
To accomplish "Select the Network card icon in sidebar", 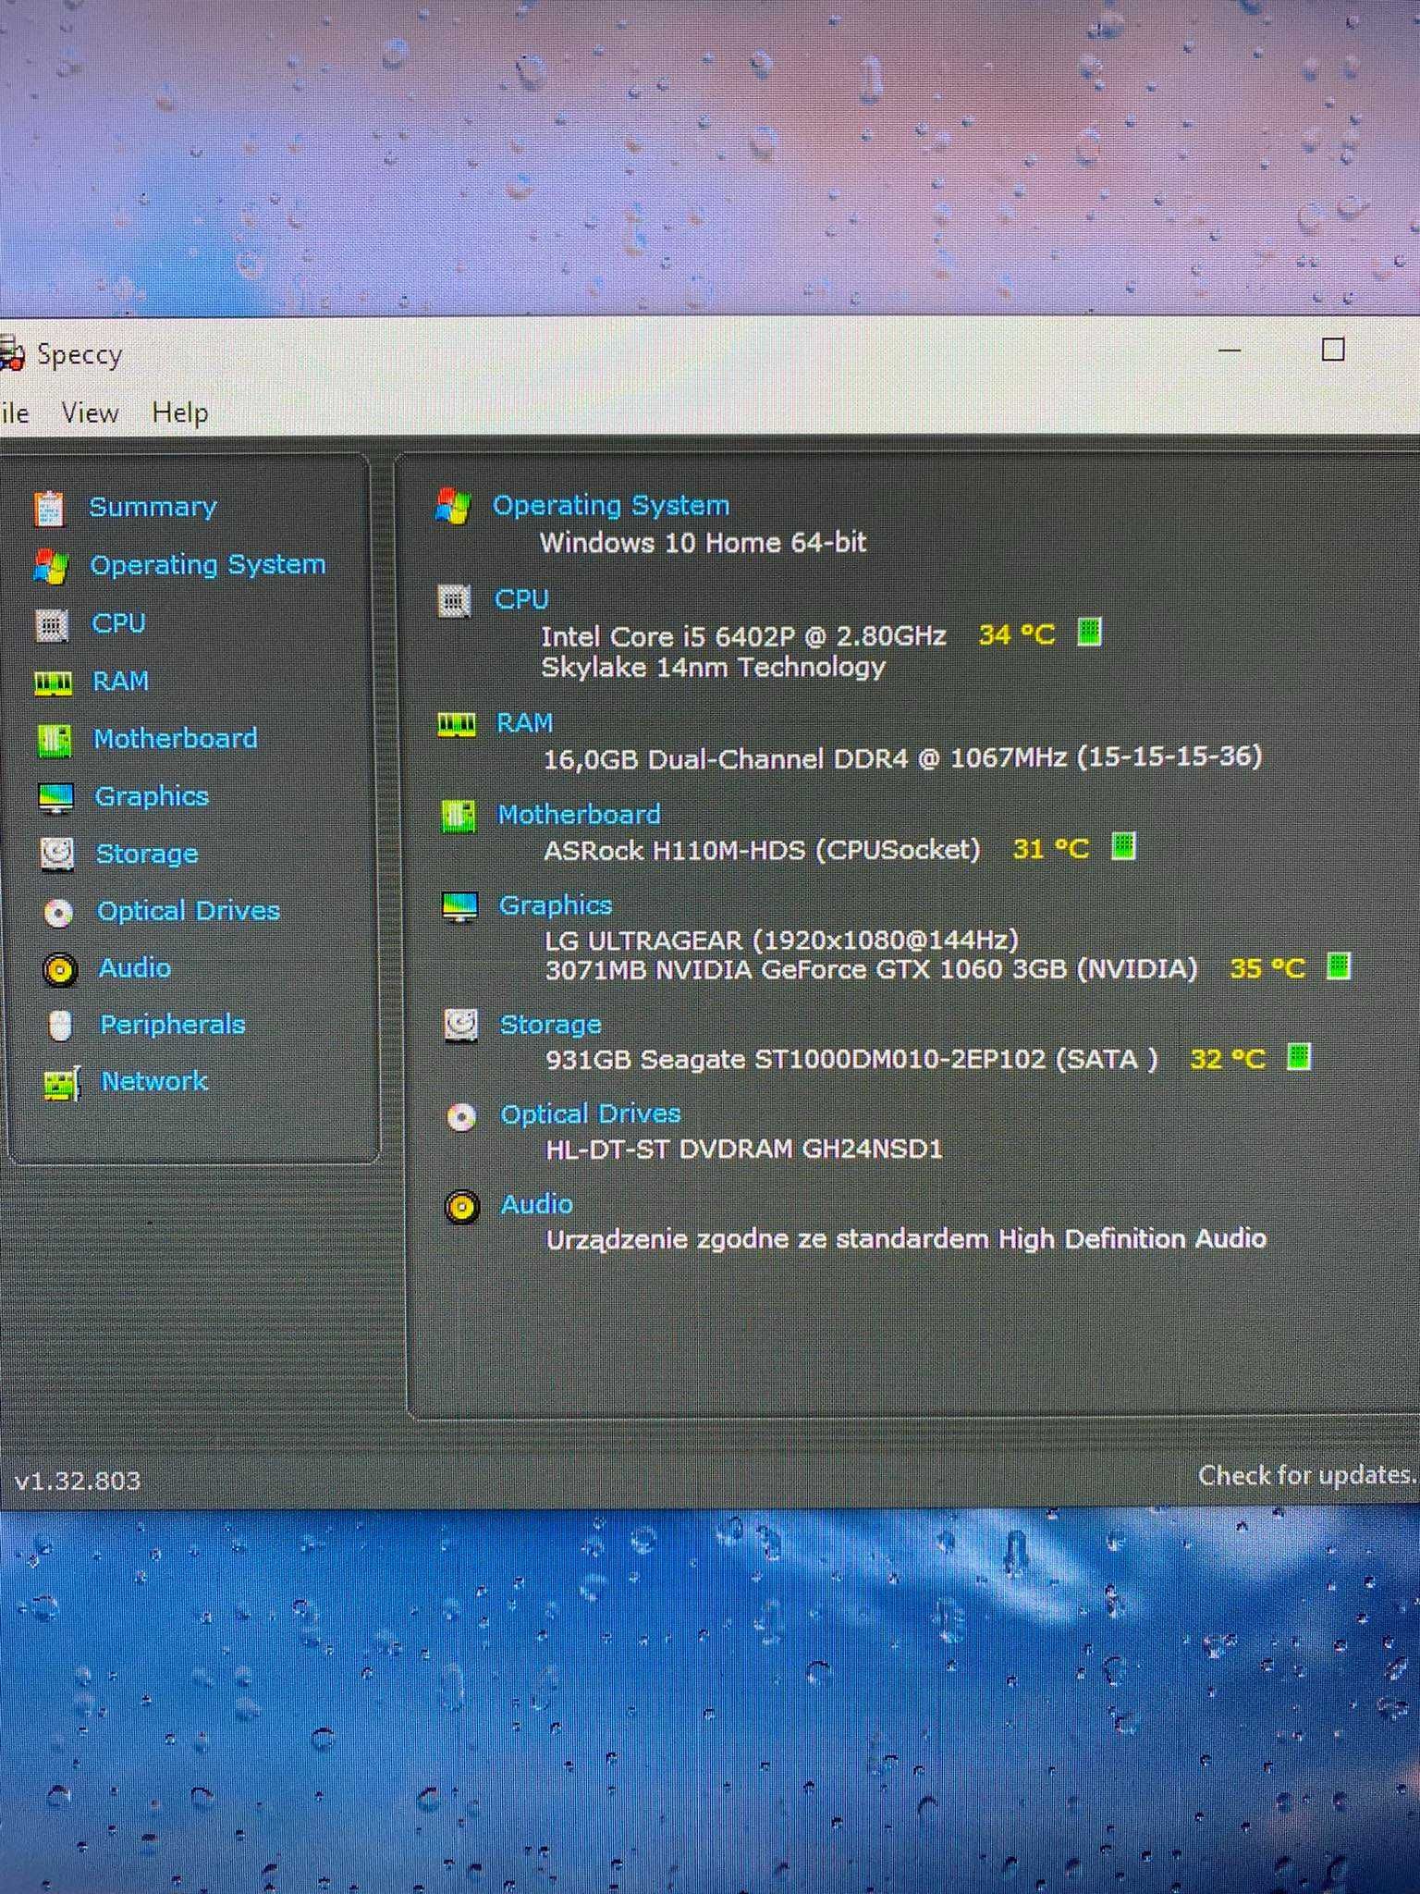I will click(62, 1083).
